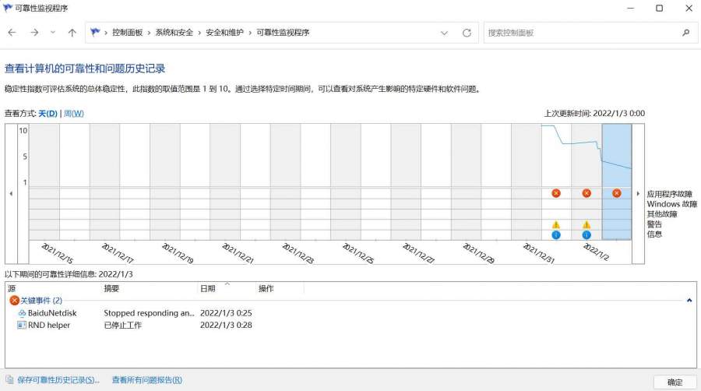
Task: Click the navigation Back arrow
Action: 12,33
